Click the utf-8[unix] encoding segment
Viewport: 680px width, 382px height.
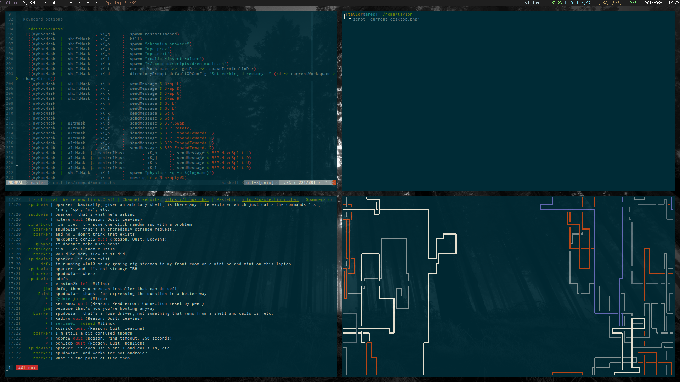pyautogui.click(x=260, y=183)
